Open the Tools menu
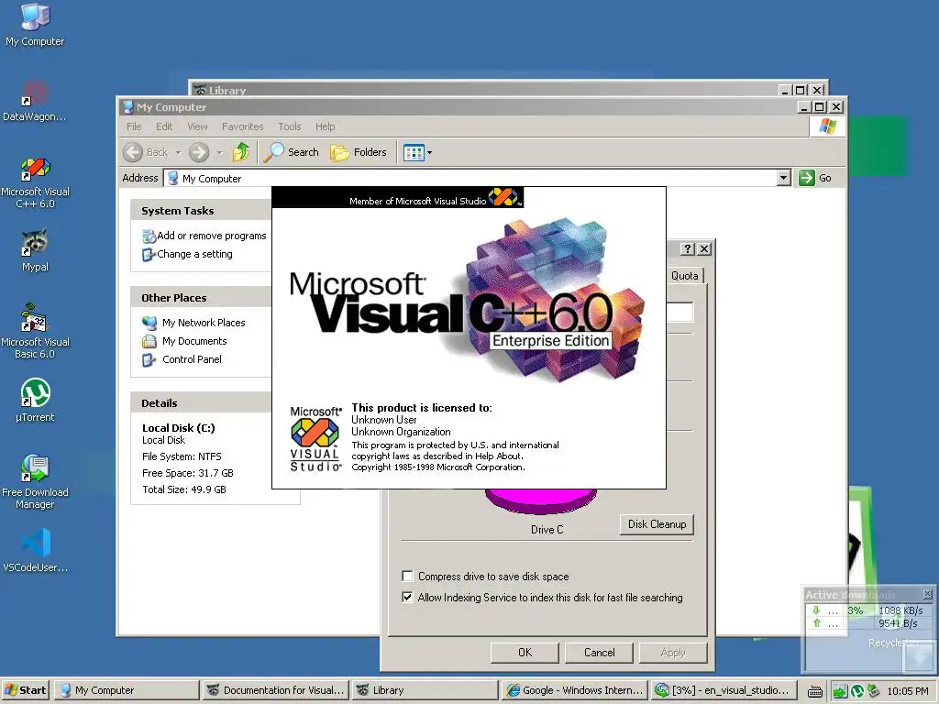 click(289, 126)
